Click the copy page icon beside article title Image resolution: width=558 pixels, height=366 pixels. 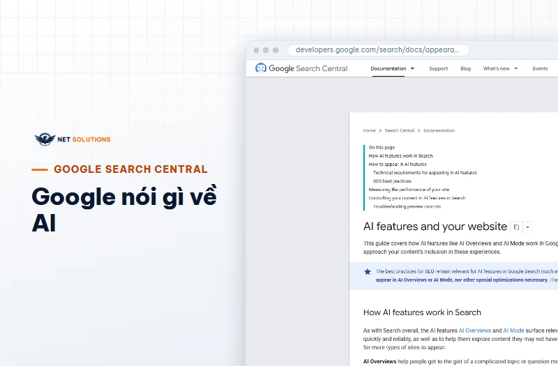(516, 227)
